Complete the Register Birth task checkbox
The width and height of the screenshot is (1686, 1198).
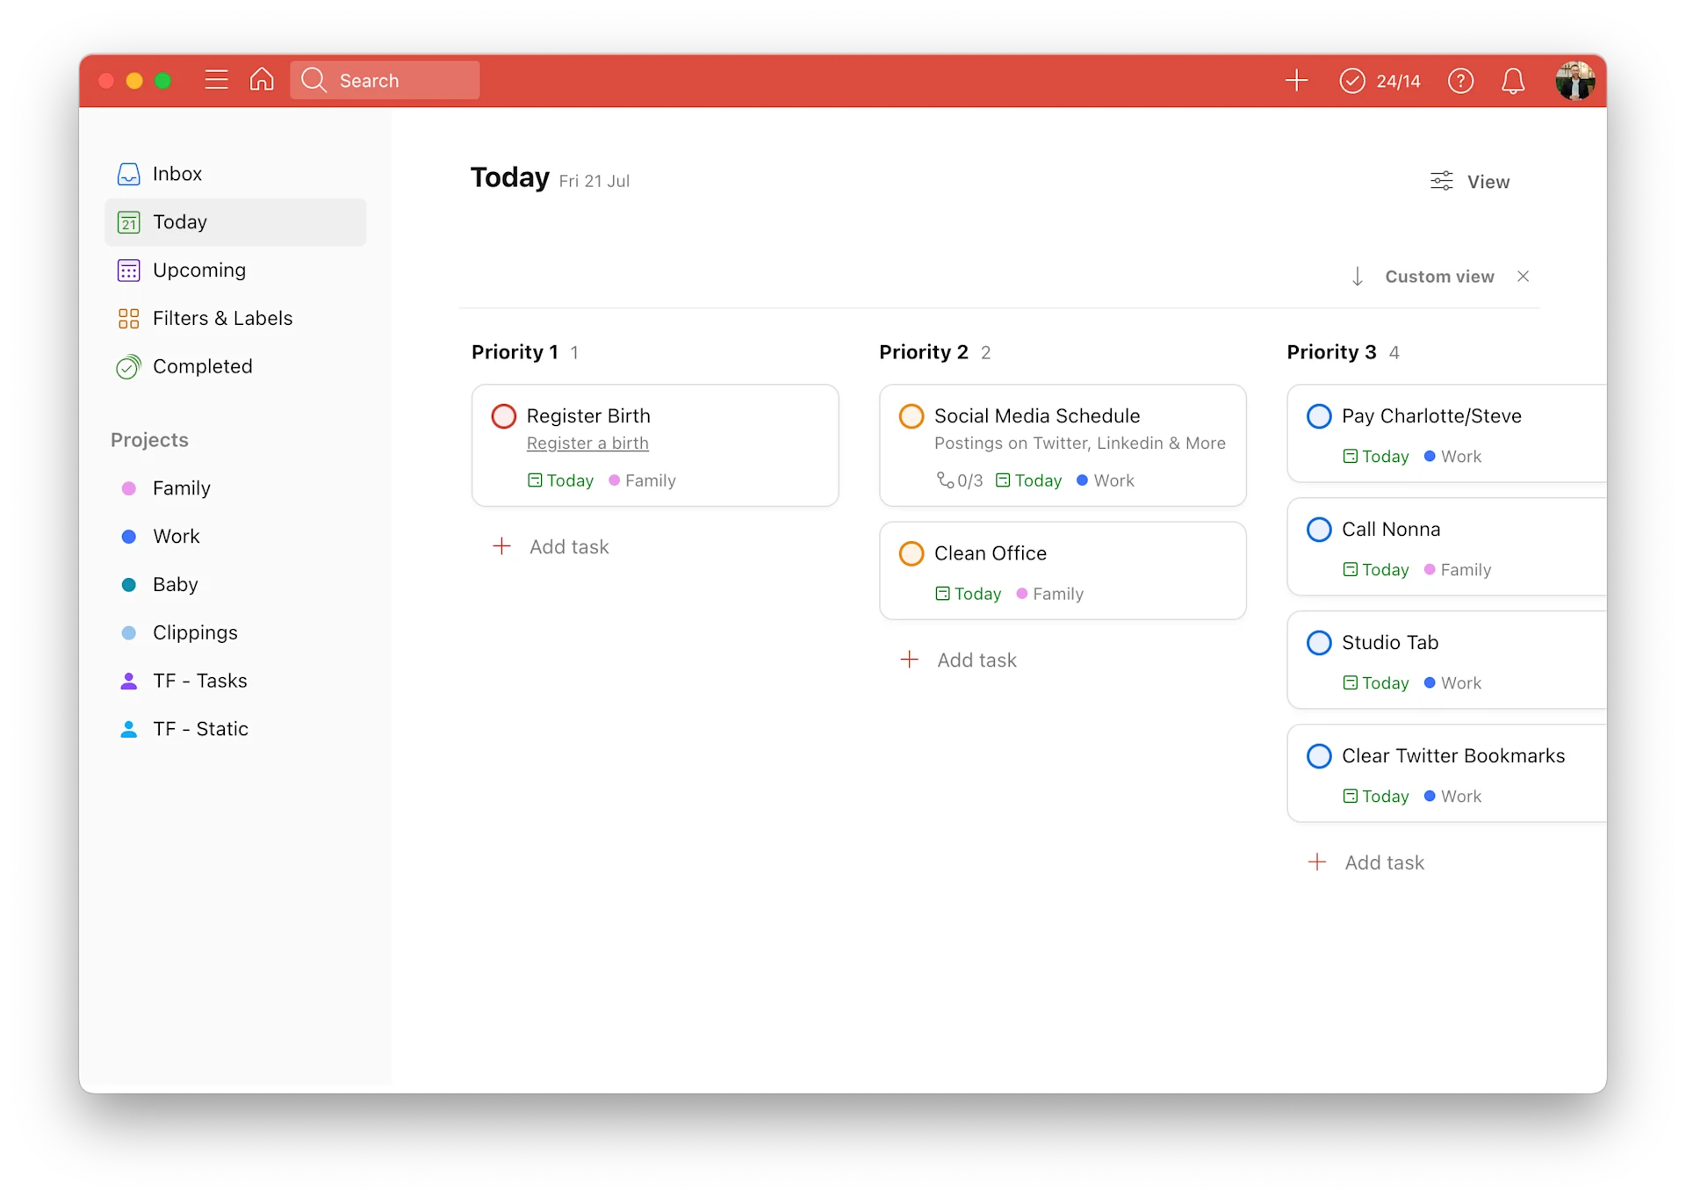tap(504, 416)
